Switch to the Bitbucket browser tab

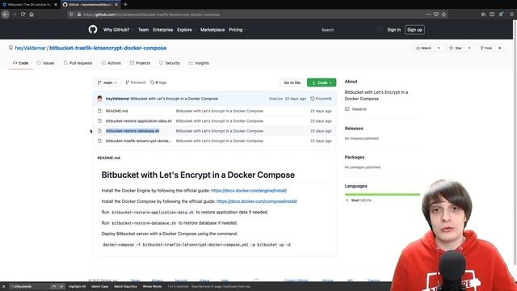[x=30, y=5]
